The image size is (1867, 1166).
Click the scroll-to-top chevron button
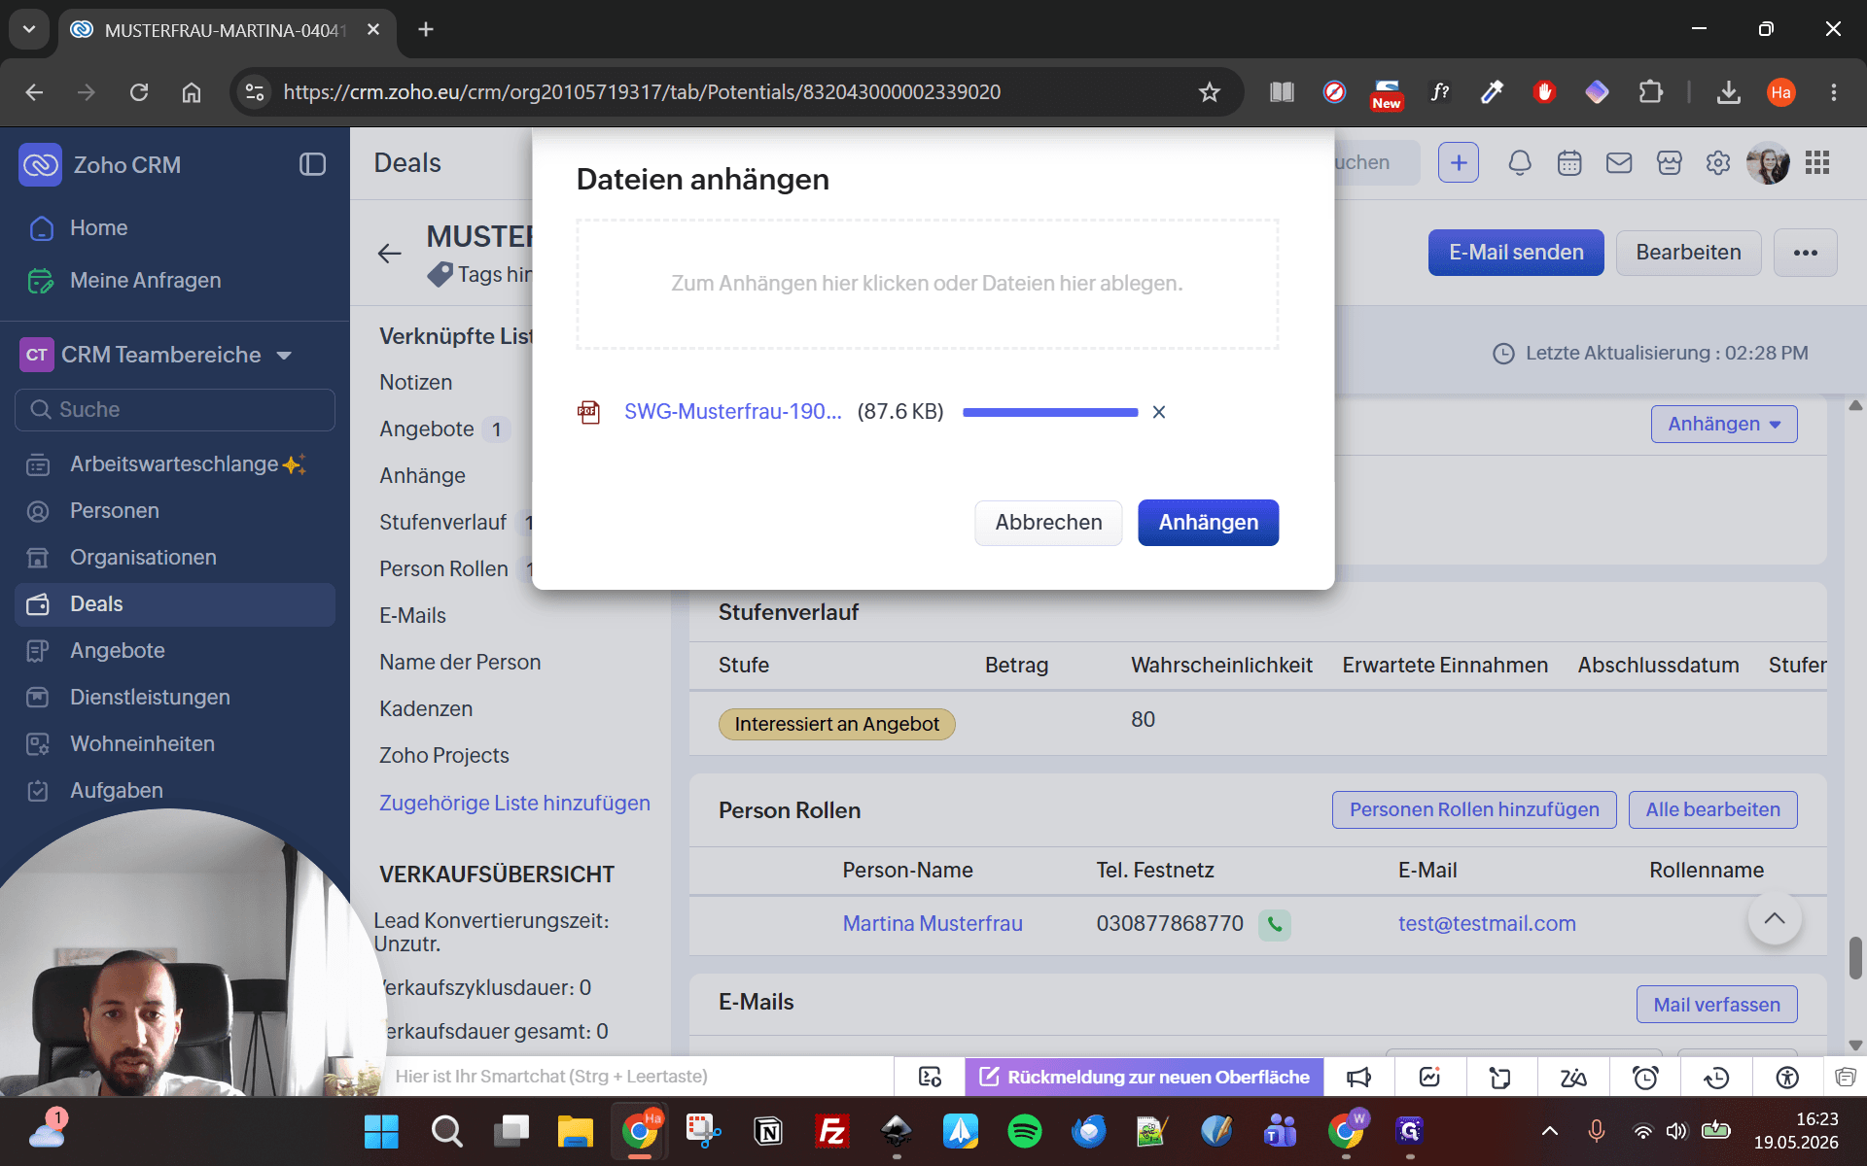tap(1775, 918)
